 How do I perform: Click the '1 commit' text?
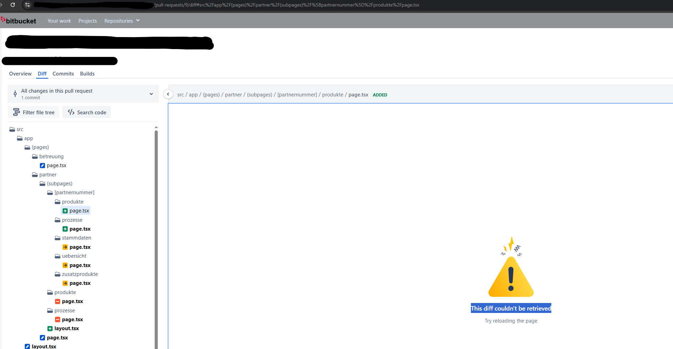[x=31, y=98]
